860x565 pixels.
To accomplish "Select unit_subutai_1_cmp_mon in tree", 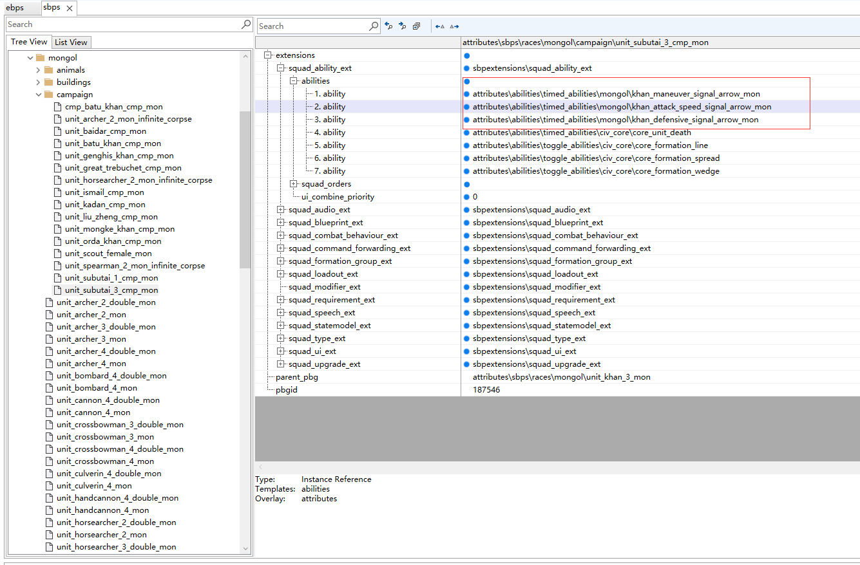I will click(x=111, y=278).
